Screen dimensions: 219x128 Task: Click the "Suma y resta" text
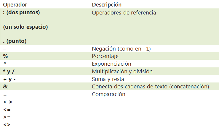(108, 79)
